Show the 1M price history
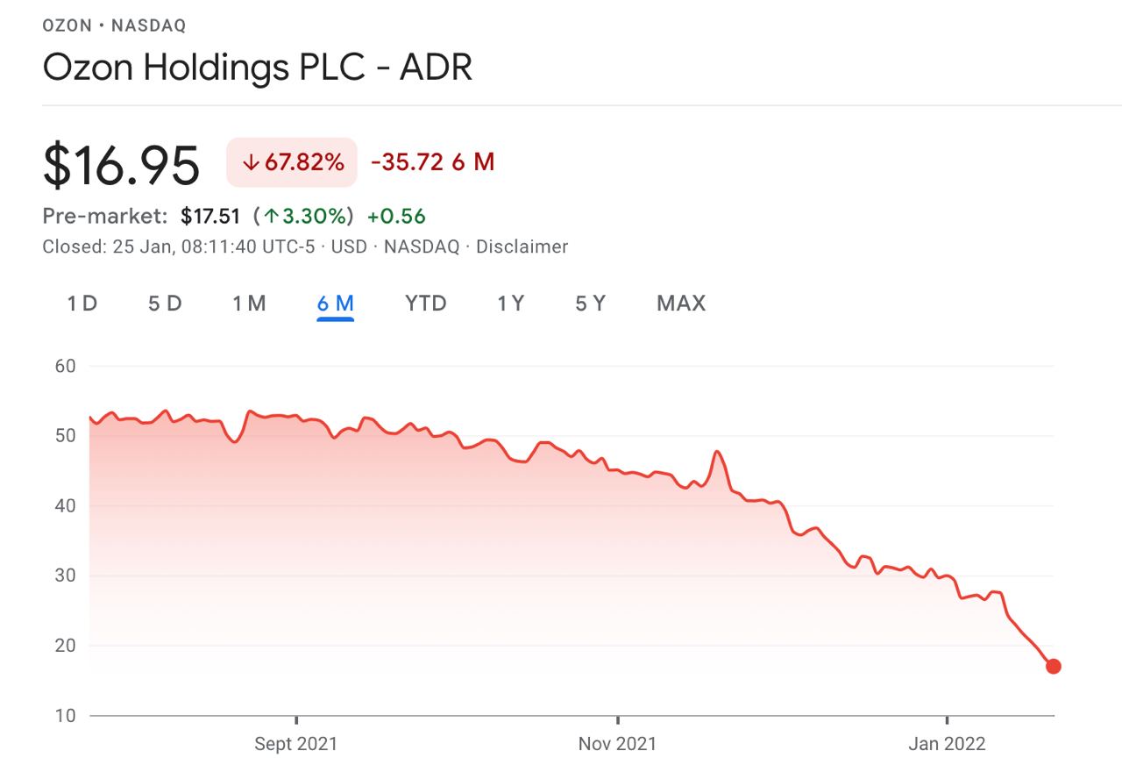Image resolution: width=1122 pixels, height=765 pixels. pos(249,304)
